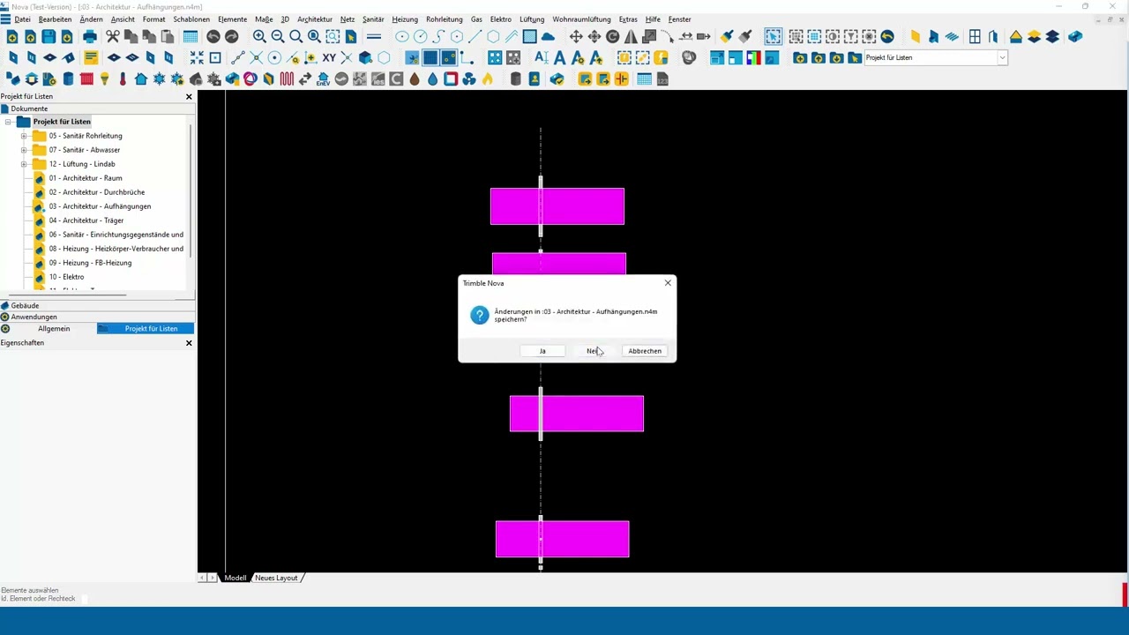Click the scissors cut icon
The height and width of the screenshot is (635, 1129).
coord(113,37)
